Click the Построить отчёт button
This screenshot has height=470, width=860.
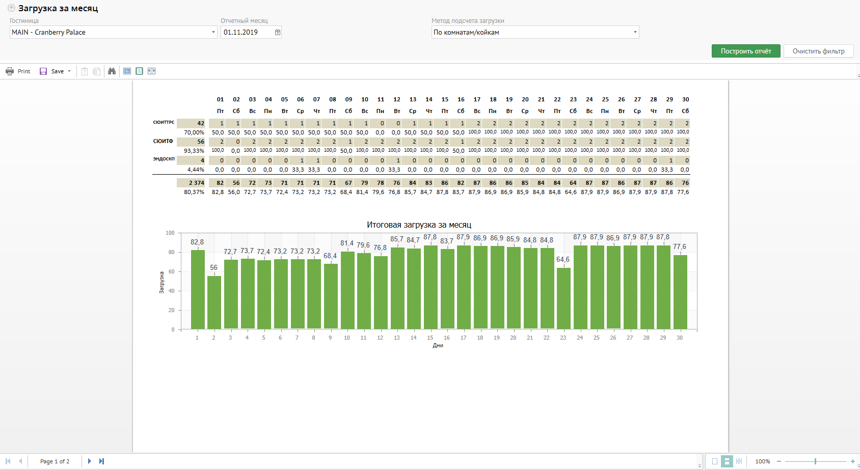coord(746,51)
